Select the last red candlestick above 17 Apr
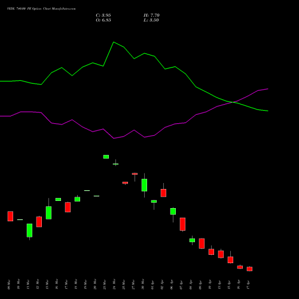This screenshot has width=299, height=299. [249, 269]
